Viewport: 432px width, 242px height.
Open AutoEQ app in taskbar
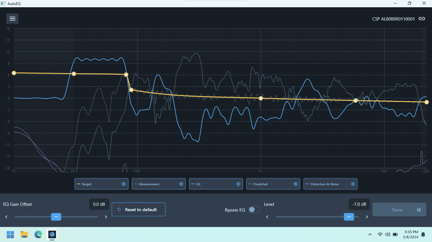52,234
